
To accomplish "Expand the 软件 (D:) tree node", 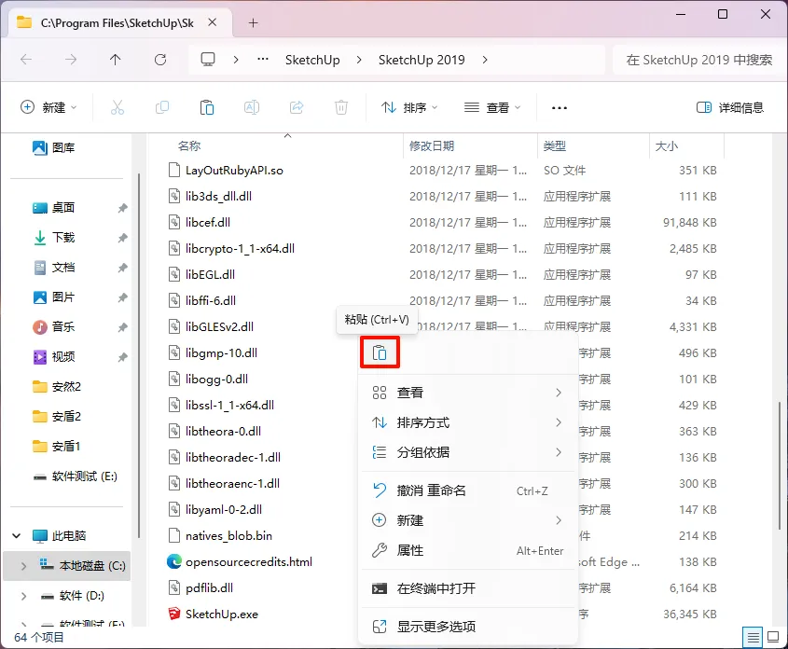I will coord(23,596).
